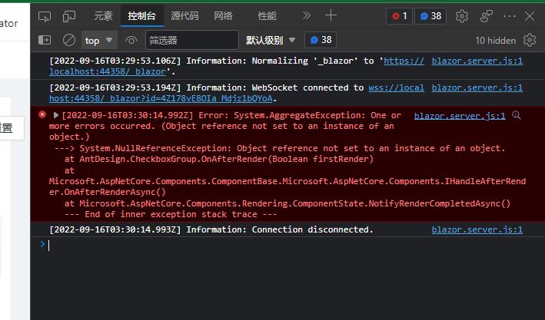The width and height of the screenshot is (545, 320).
Task: Open the 元素 tab
Action: click(x=103, y=16)
